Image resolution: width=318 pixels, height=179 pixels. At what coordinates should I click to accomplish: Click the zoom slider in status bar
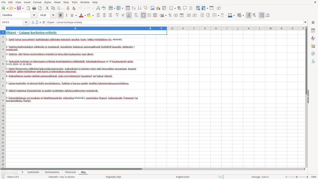[x=297, y=177]
